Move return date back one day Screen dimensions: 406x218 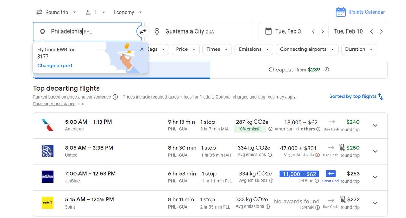[371, 31]
